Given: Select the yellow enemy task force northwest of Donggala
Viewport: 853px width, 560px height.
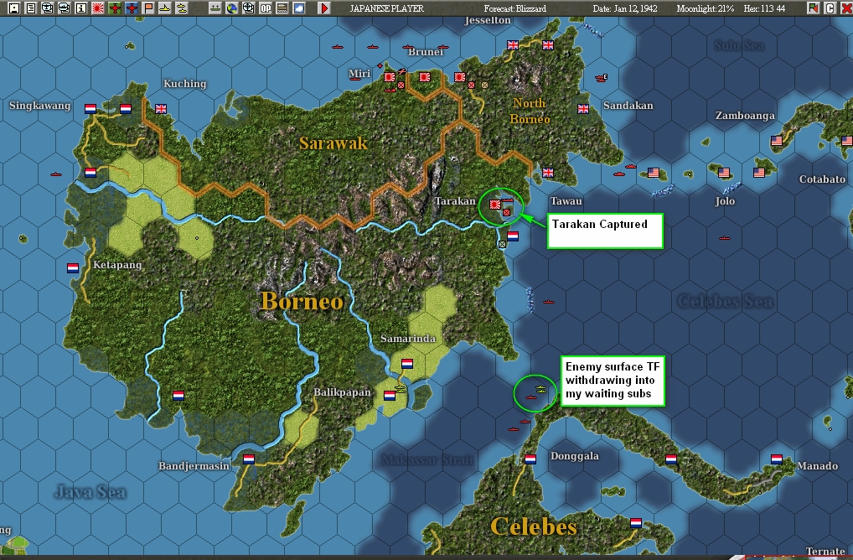Looking at the screenshot, I should click(x=540, y=389).
